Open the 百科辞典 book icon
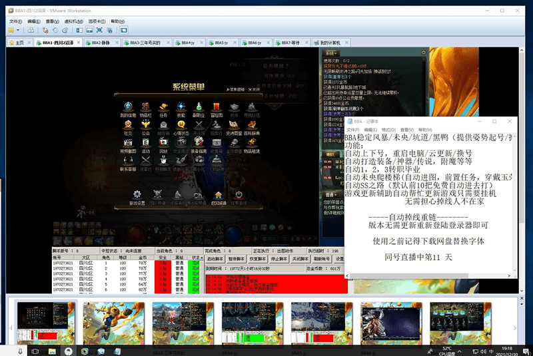The image size is (533, 356). point(252,127)
